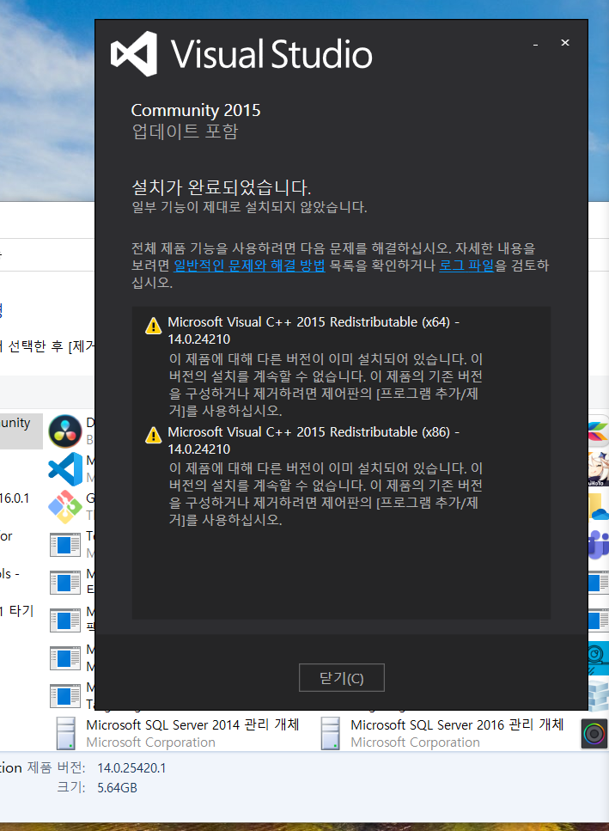The width and height of the screenshot is (609, 831).
Task: Click the 'Community 2015' edition heading
Action: pos(196,110)
